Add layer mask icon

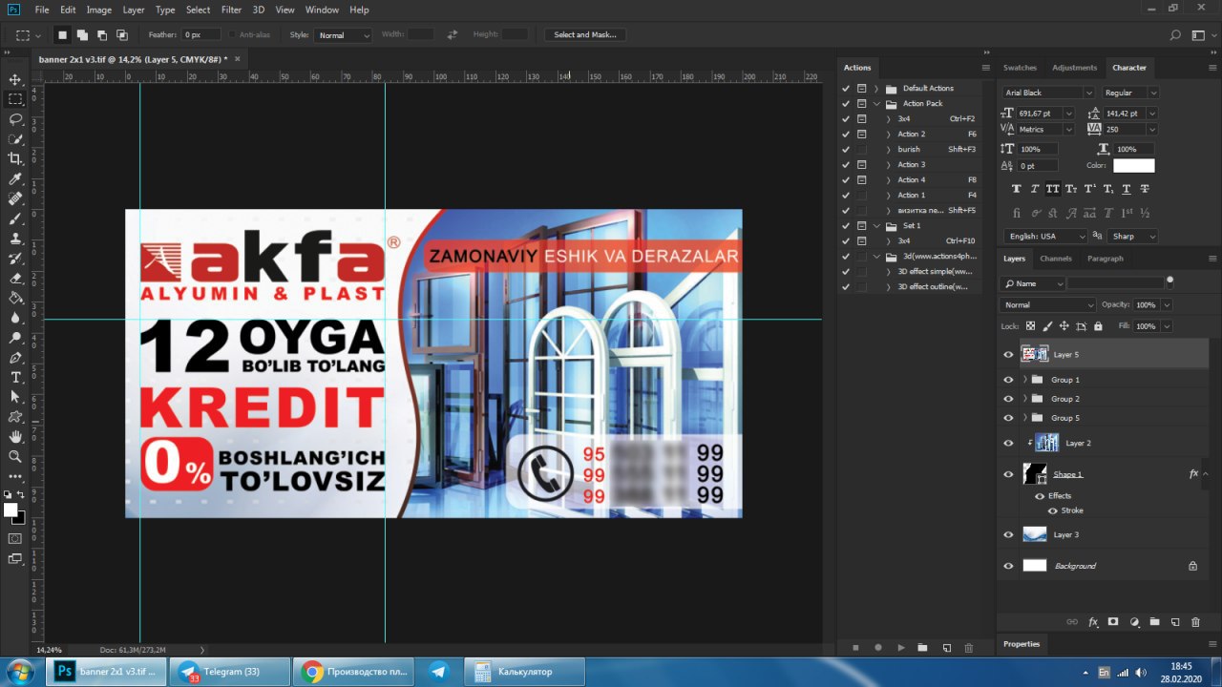pos(1113,622)
